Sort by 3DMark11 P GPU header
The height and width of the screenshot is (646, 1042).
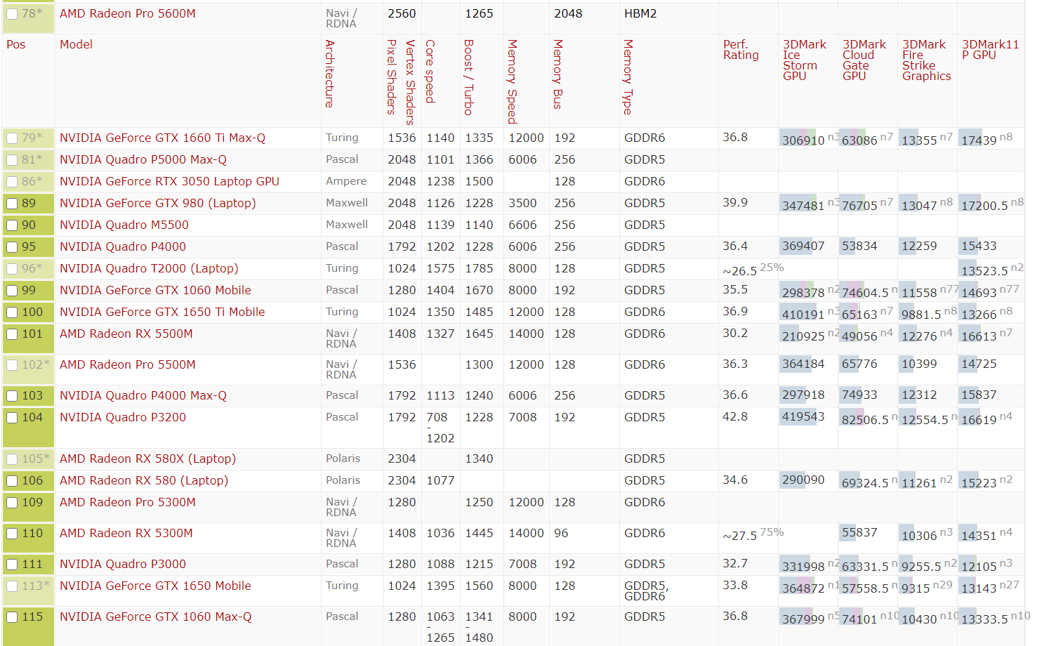pyautogui.click(x=990, y=50)
